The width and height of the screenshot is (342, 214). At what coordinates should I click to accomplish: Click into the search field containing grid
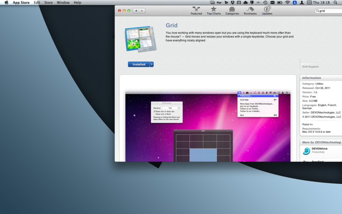coord(329,11)
